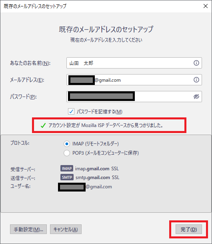Click the パスワードを記憶する label text
The width and height of the screenshot is (212, 244).
100,111
